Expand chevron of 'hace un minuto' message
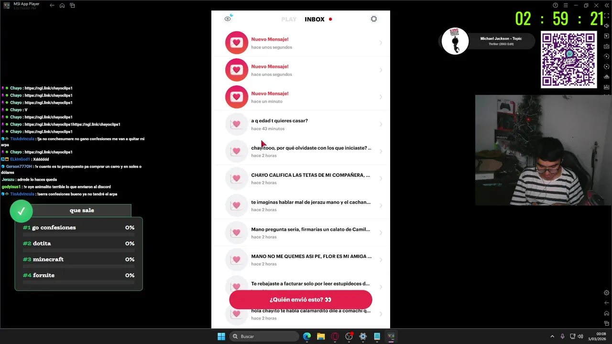 [381, 97]
